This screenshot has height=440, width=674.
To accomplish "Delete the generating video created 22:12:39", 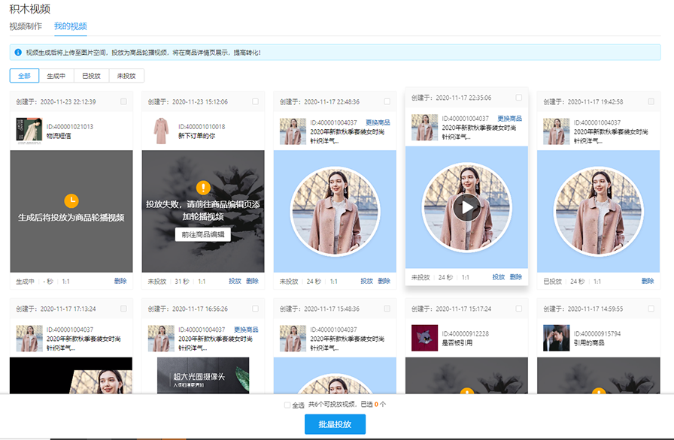I will [x=120, y=281].
